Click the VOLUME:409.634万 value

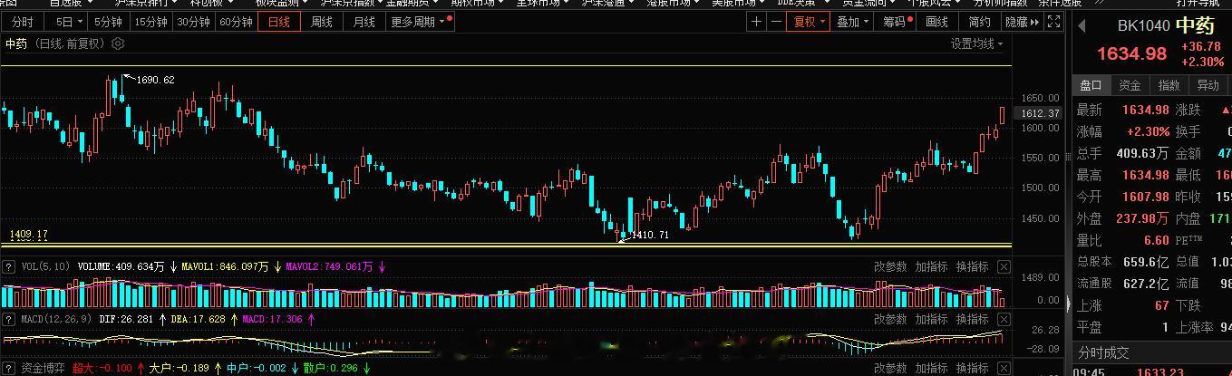coord(121,267)
